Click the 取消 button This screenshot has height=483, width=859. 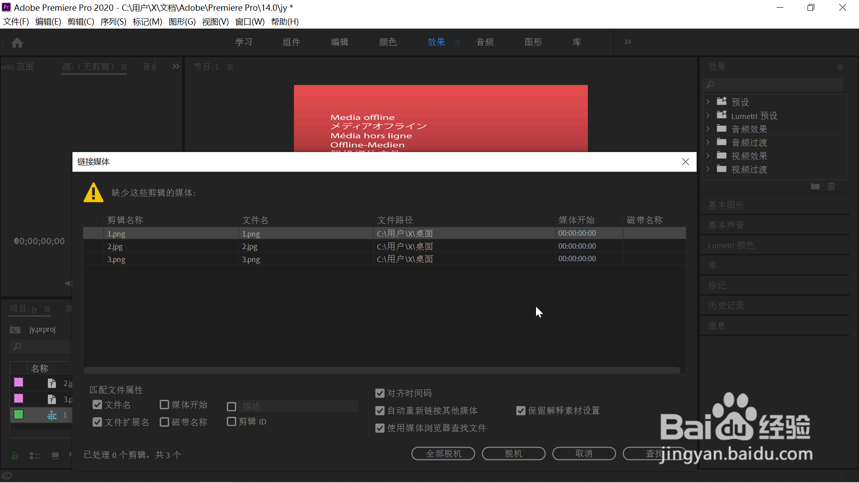[584, 453]
